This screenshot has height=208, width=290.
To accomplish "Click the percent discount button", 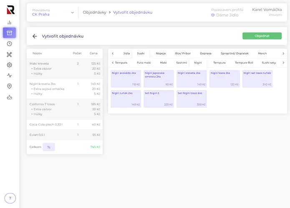I will coord(49,147).
